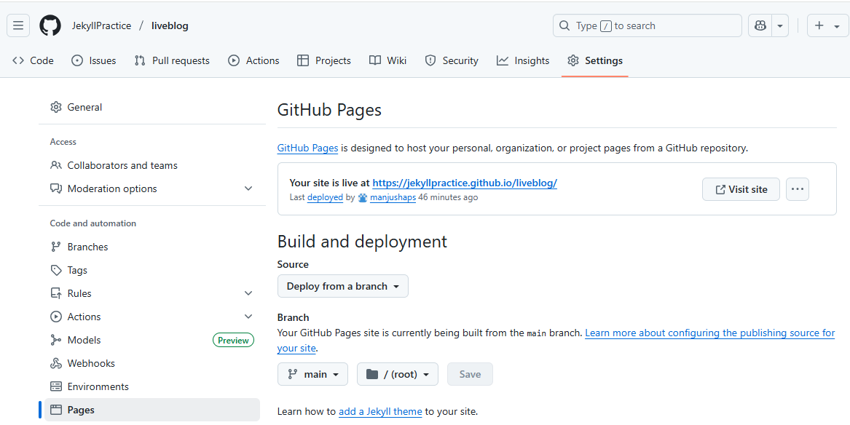Follow the add a Jekyll theme link

[380, 411]
